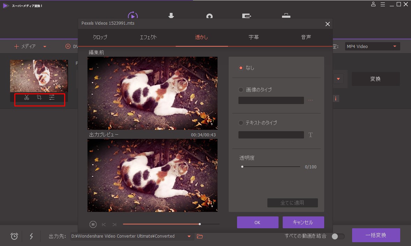The image size is (411, 246).
Task: Browse for watermark image with ellipsis button
Action: (x=311, y=100)
